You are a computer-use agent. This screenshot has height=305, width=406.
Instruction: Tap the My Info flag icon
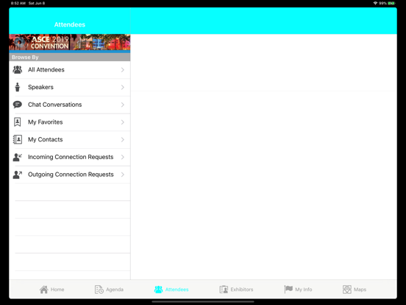click(288, 290)
